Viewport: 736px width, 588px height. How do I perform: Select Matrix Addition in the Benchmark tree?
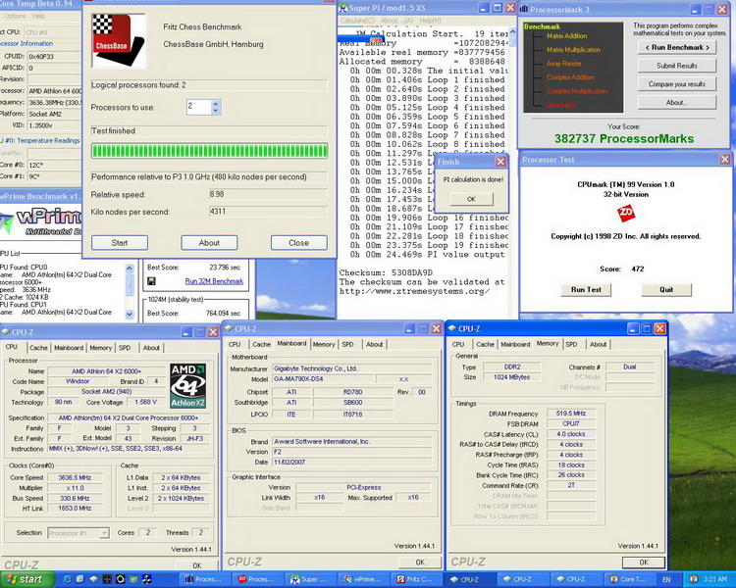point(566,36)
